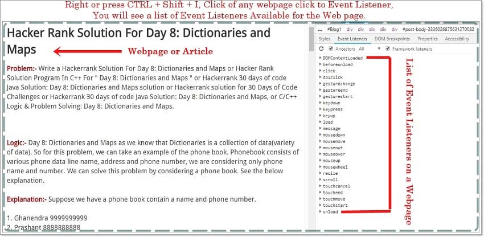Switch to the Accessibility tab
The height and width of the screenshot is (237, 484).
pyautogui.click(x=457, y=39)
